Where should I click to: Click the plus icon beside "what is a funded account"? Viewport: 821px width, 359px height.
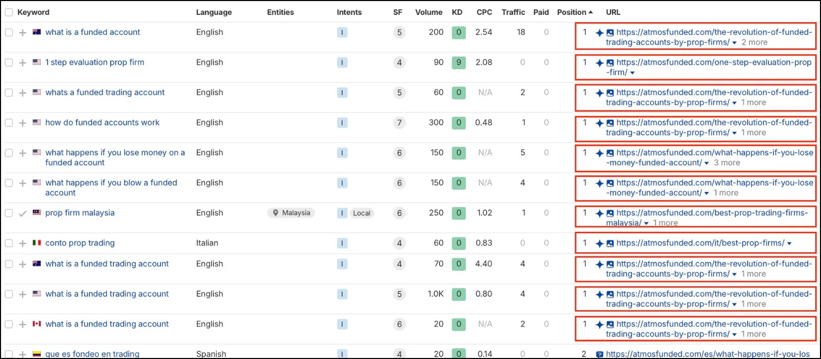pyautogui.click(x=23, y=33)
